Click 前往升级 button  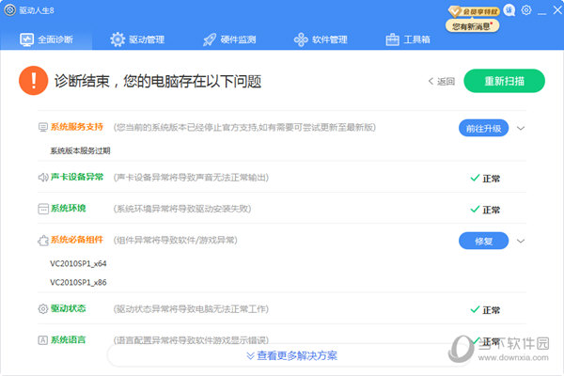[483, 128]
